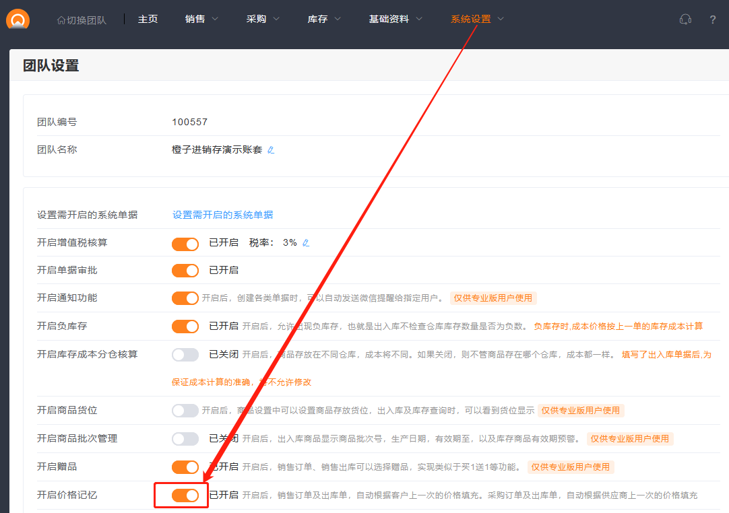Toggle 开启增值税核算 switch
729x513 pixels.
tap(185, 243)
